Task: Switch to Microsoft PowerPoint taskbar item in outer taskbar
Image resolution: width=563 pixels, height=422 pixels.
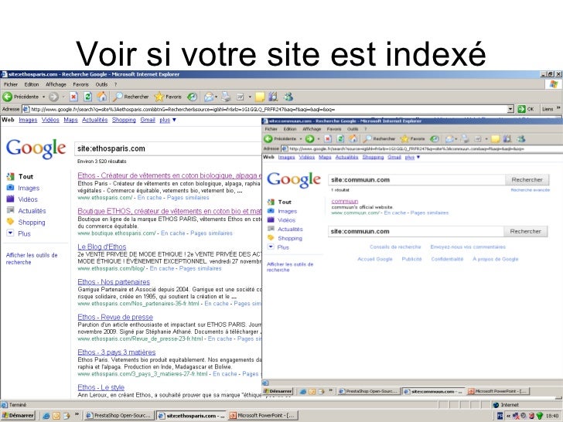Action: 262,415
